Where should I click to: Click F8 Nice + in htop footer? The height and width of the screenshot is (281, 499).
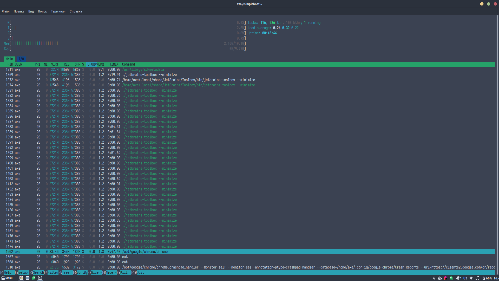(109, 272)
